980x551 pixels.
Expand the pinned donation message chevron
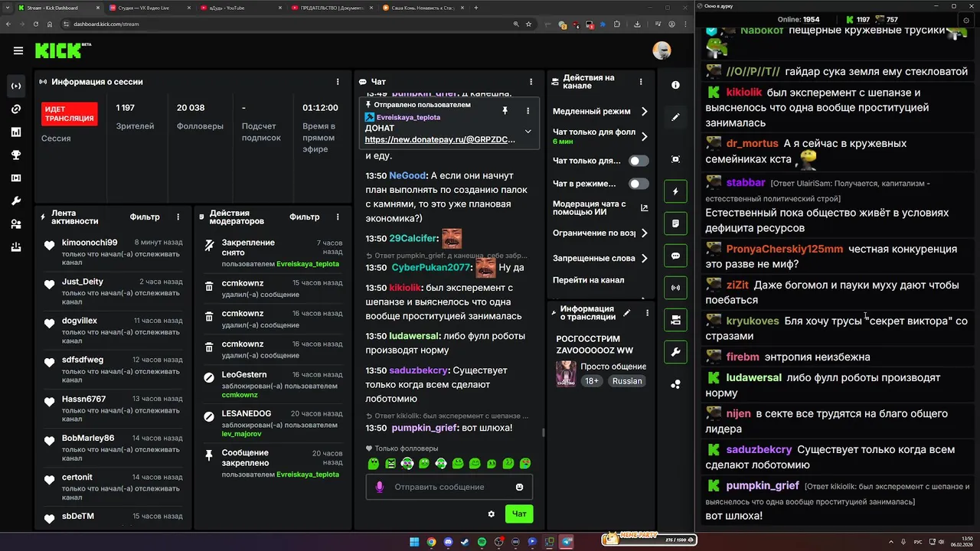tap(528, 132)
